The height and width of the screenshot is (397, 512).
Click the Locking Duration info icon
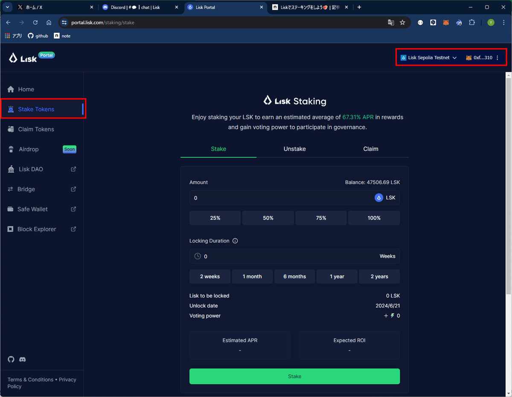(235, 241)
